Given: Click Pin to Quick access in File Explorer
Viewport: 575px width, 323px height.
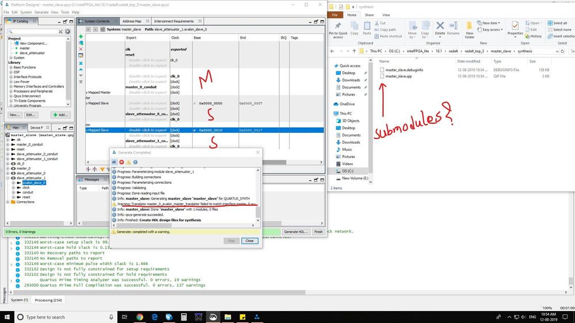Looking at the screenshot, I should pyautogui.click(x=338, y=30).
